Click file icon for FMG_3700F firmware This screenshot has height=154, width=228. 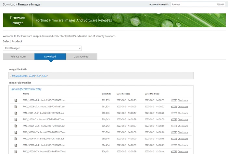(16, 145)
